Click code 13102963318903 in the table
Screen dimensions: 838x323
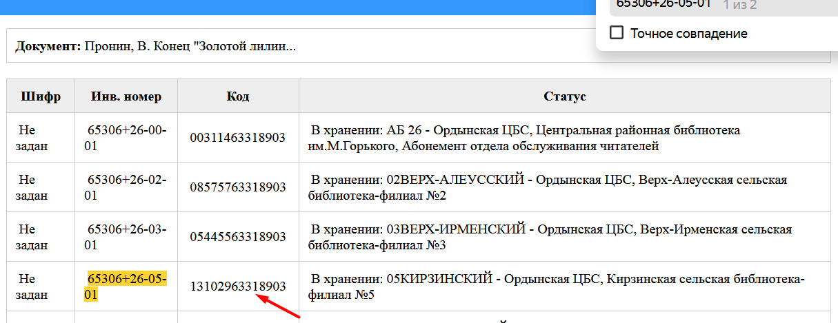(238, 286)
